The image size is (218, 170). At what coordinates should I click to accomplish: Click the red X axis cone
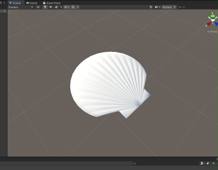tap(209, 24)
